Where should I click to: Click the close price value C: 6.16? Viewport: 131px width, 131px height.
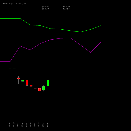click(x=45, y=7)
